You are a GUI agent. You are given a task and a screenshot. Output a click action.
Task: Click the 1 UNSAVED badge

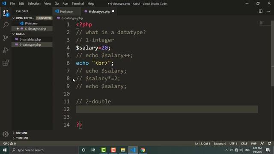coord(44,18)
